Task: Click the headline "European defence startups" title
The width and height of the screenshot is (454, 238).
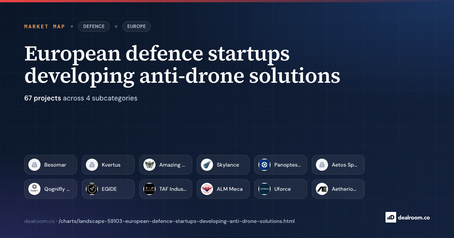Action: pos(157,54)
